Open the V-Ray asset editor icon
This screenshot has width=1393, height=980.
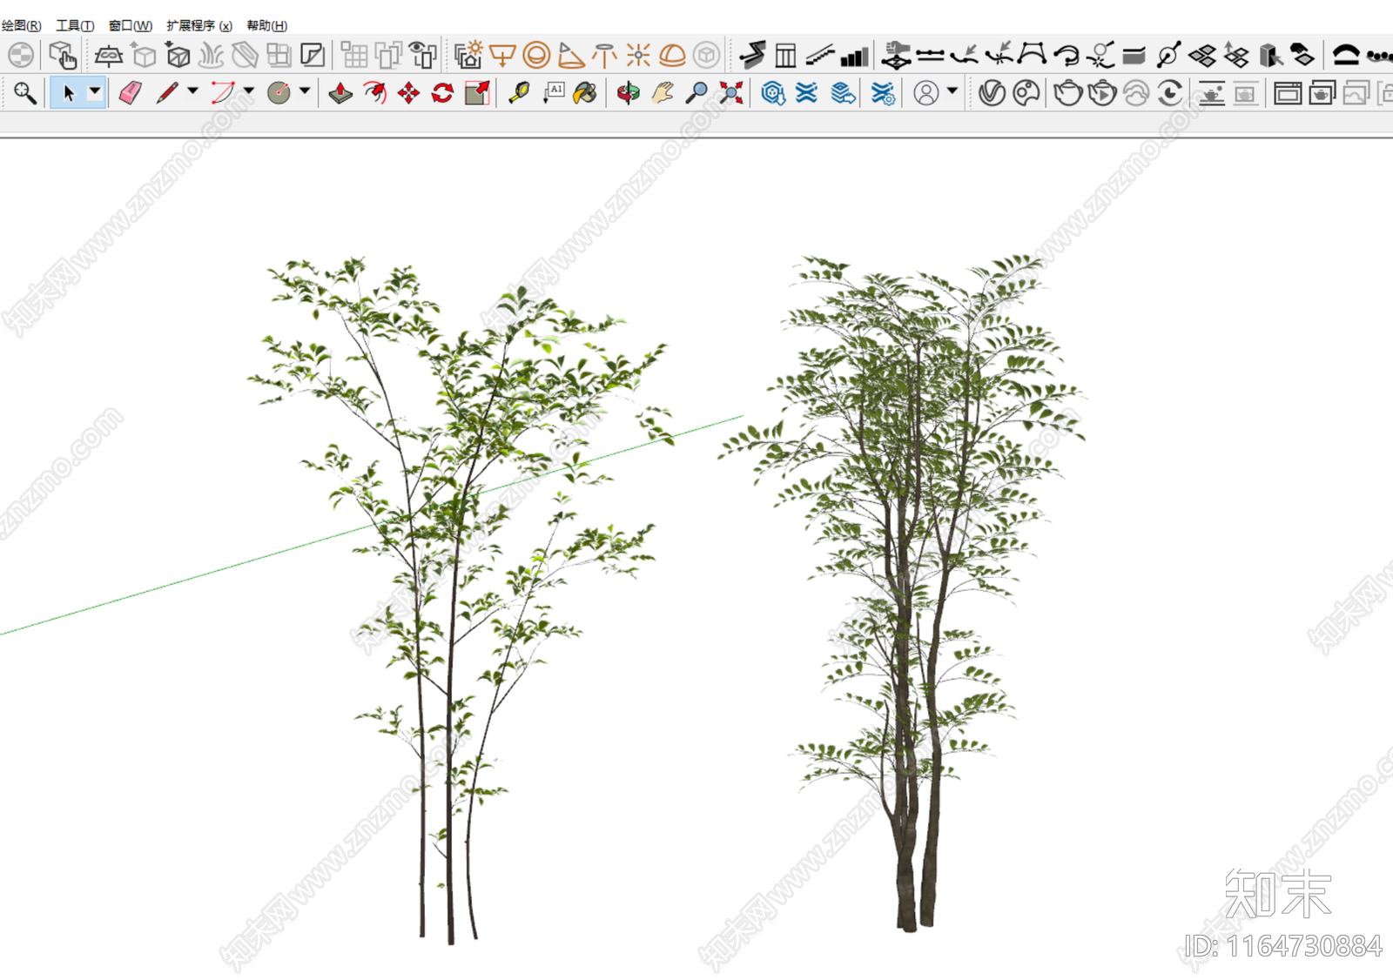click(x=993, y=93)
